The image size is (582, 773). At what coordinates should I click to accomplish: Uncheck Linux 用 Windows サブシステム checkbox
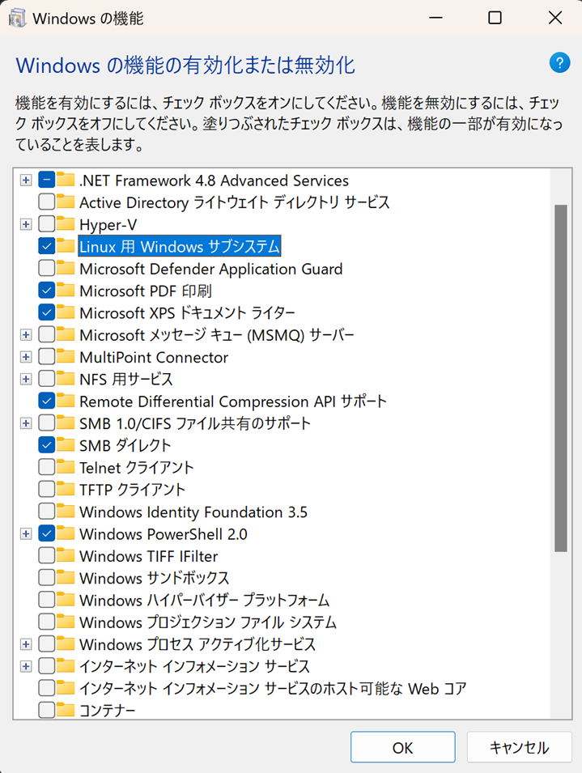tap(47, 246)
